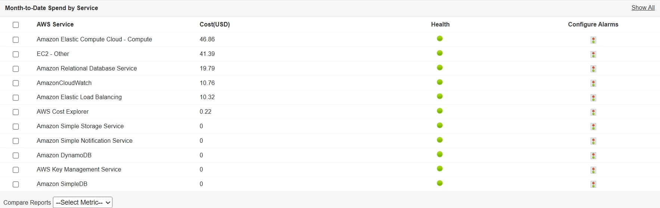Toggle the select-all checkbox in header
Screen dimensions: 660x208
16,25
